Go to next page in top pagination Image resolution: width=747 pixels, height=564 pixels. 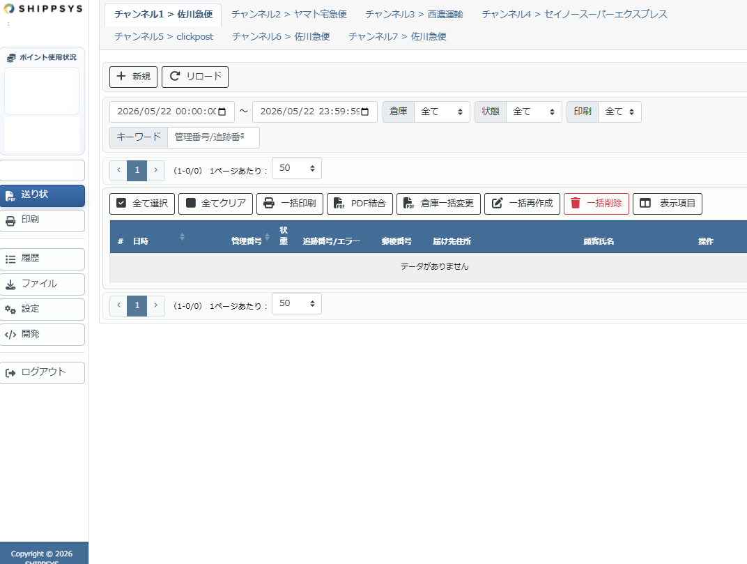[x=156, y=170]
